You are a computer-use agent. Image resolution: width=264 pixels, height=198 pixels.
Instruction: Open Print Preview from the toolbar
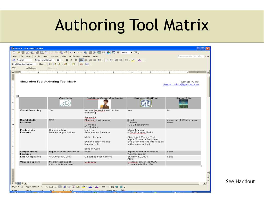click(x=42, y=53)
